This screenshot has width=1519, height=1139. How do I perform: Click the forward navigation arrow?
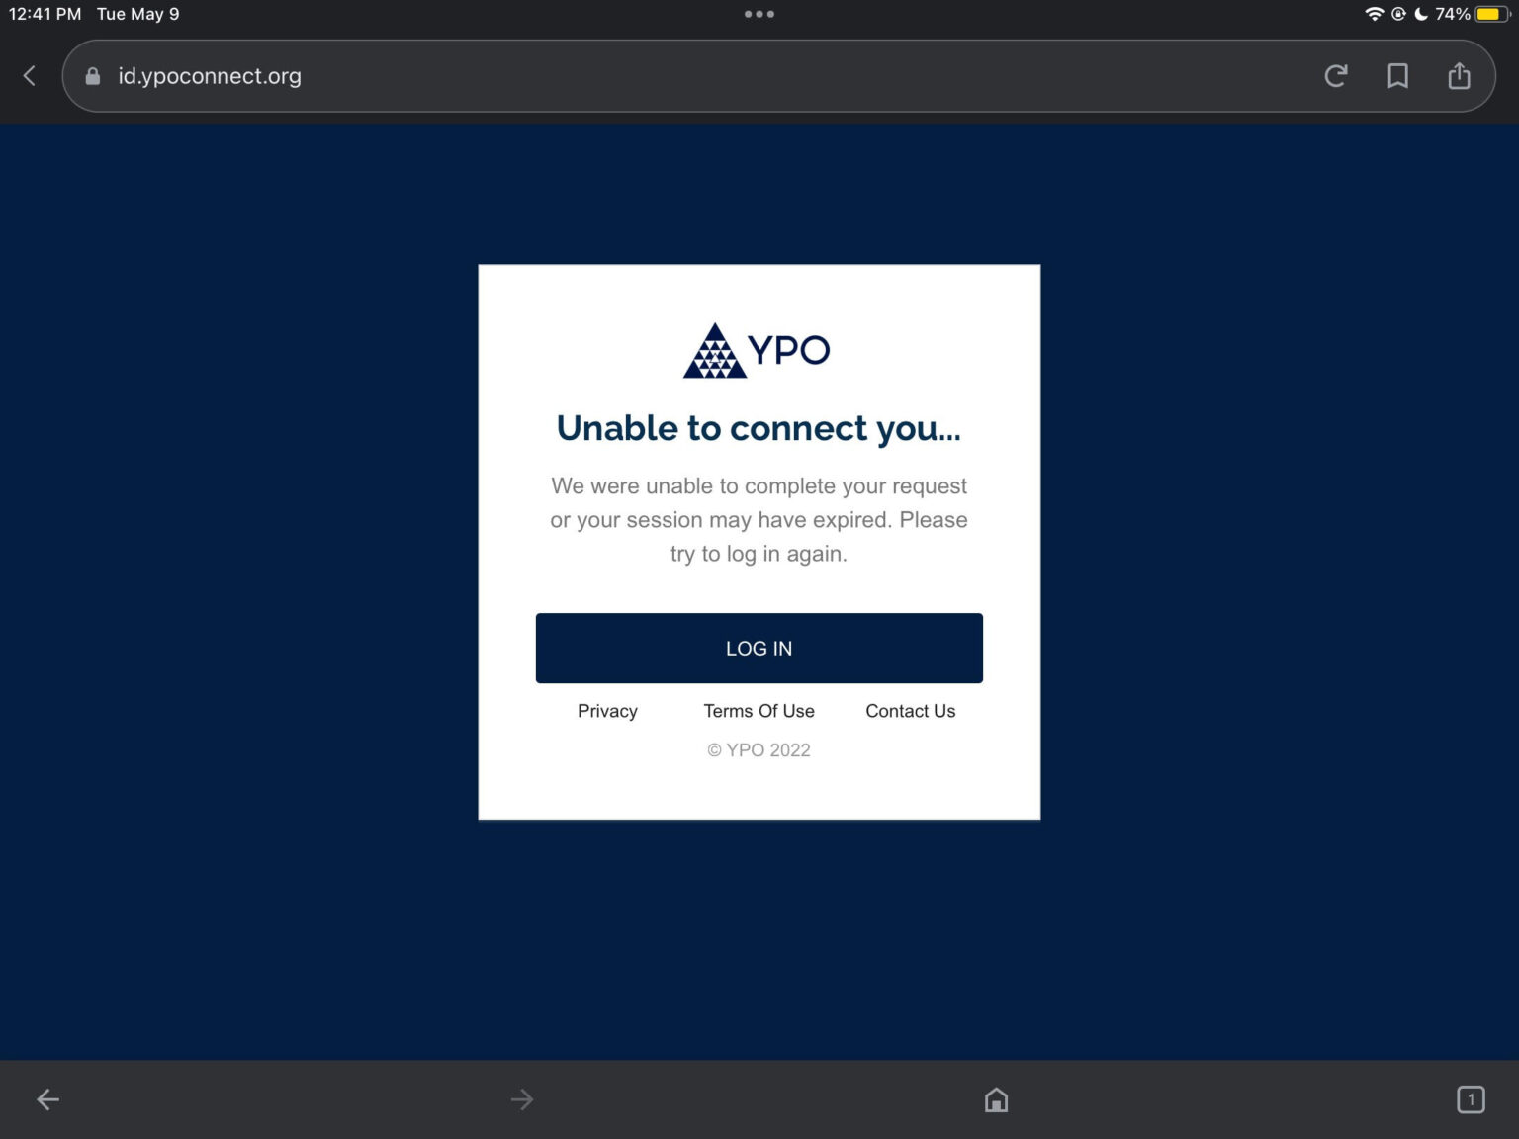521,1098
